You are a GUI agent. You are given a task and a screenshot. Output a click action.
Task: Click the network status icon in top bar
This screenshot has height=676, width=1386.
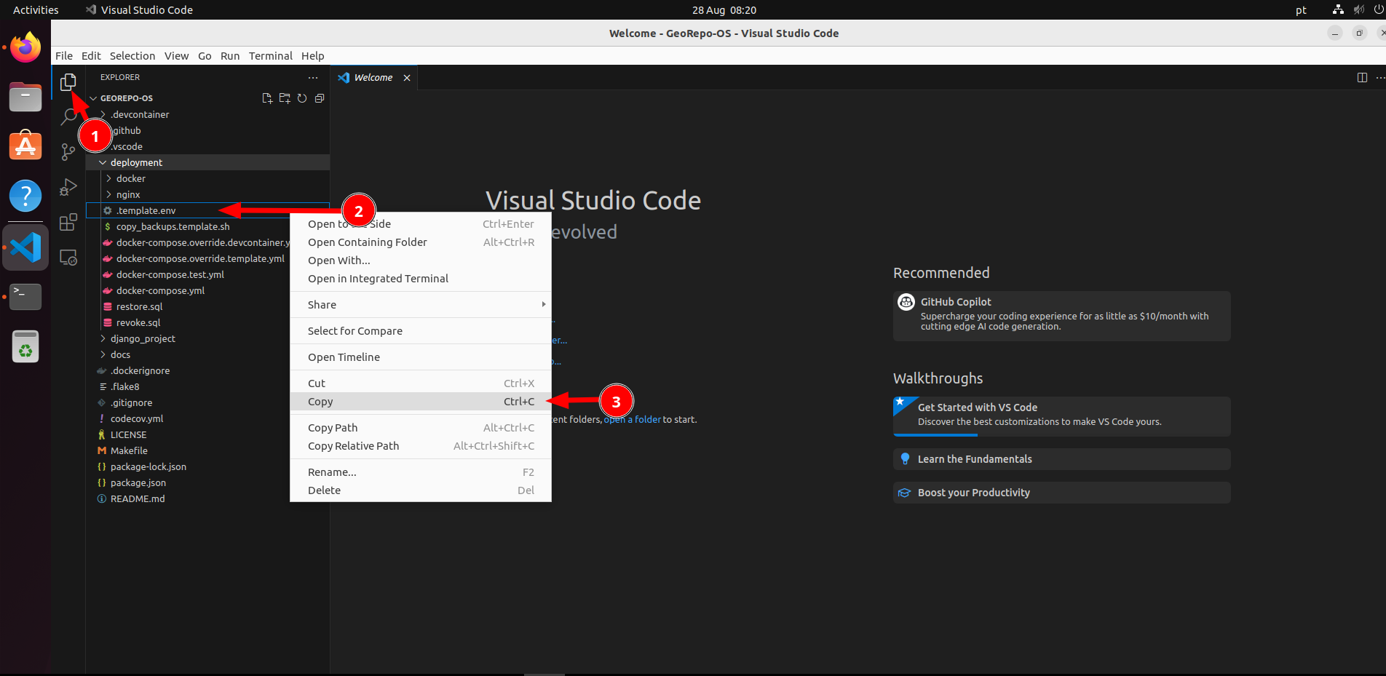pyautogui.click(x=1338, y=9)
